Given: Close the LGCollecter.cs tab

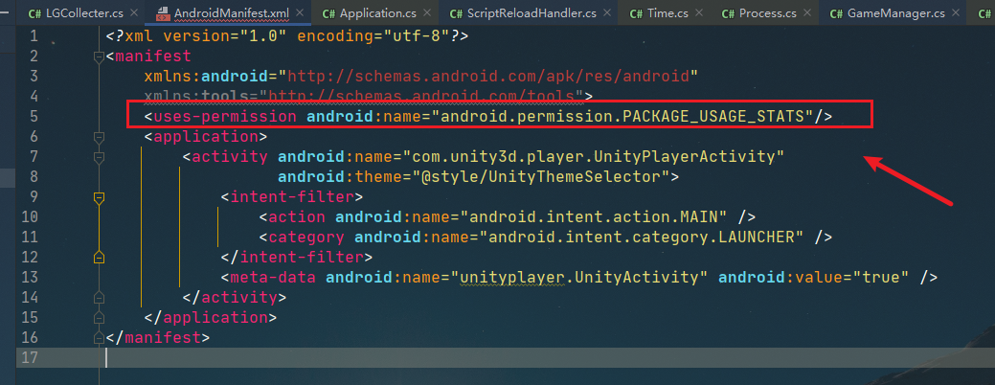Looking at the screenshot, I should coord(133,12).
